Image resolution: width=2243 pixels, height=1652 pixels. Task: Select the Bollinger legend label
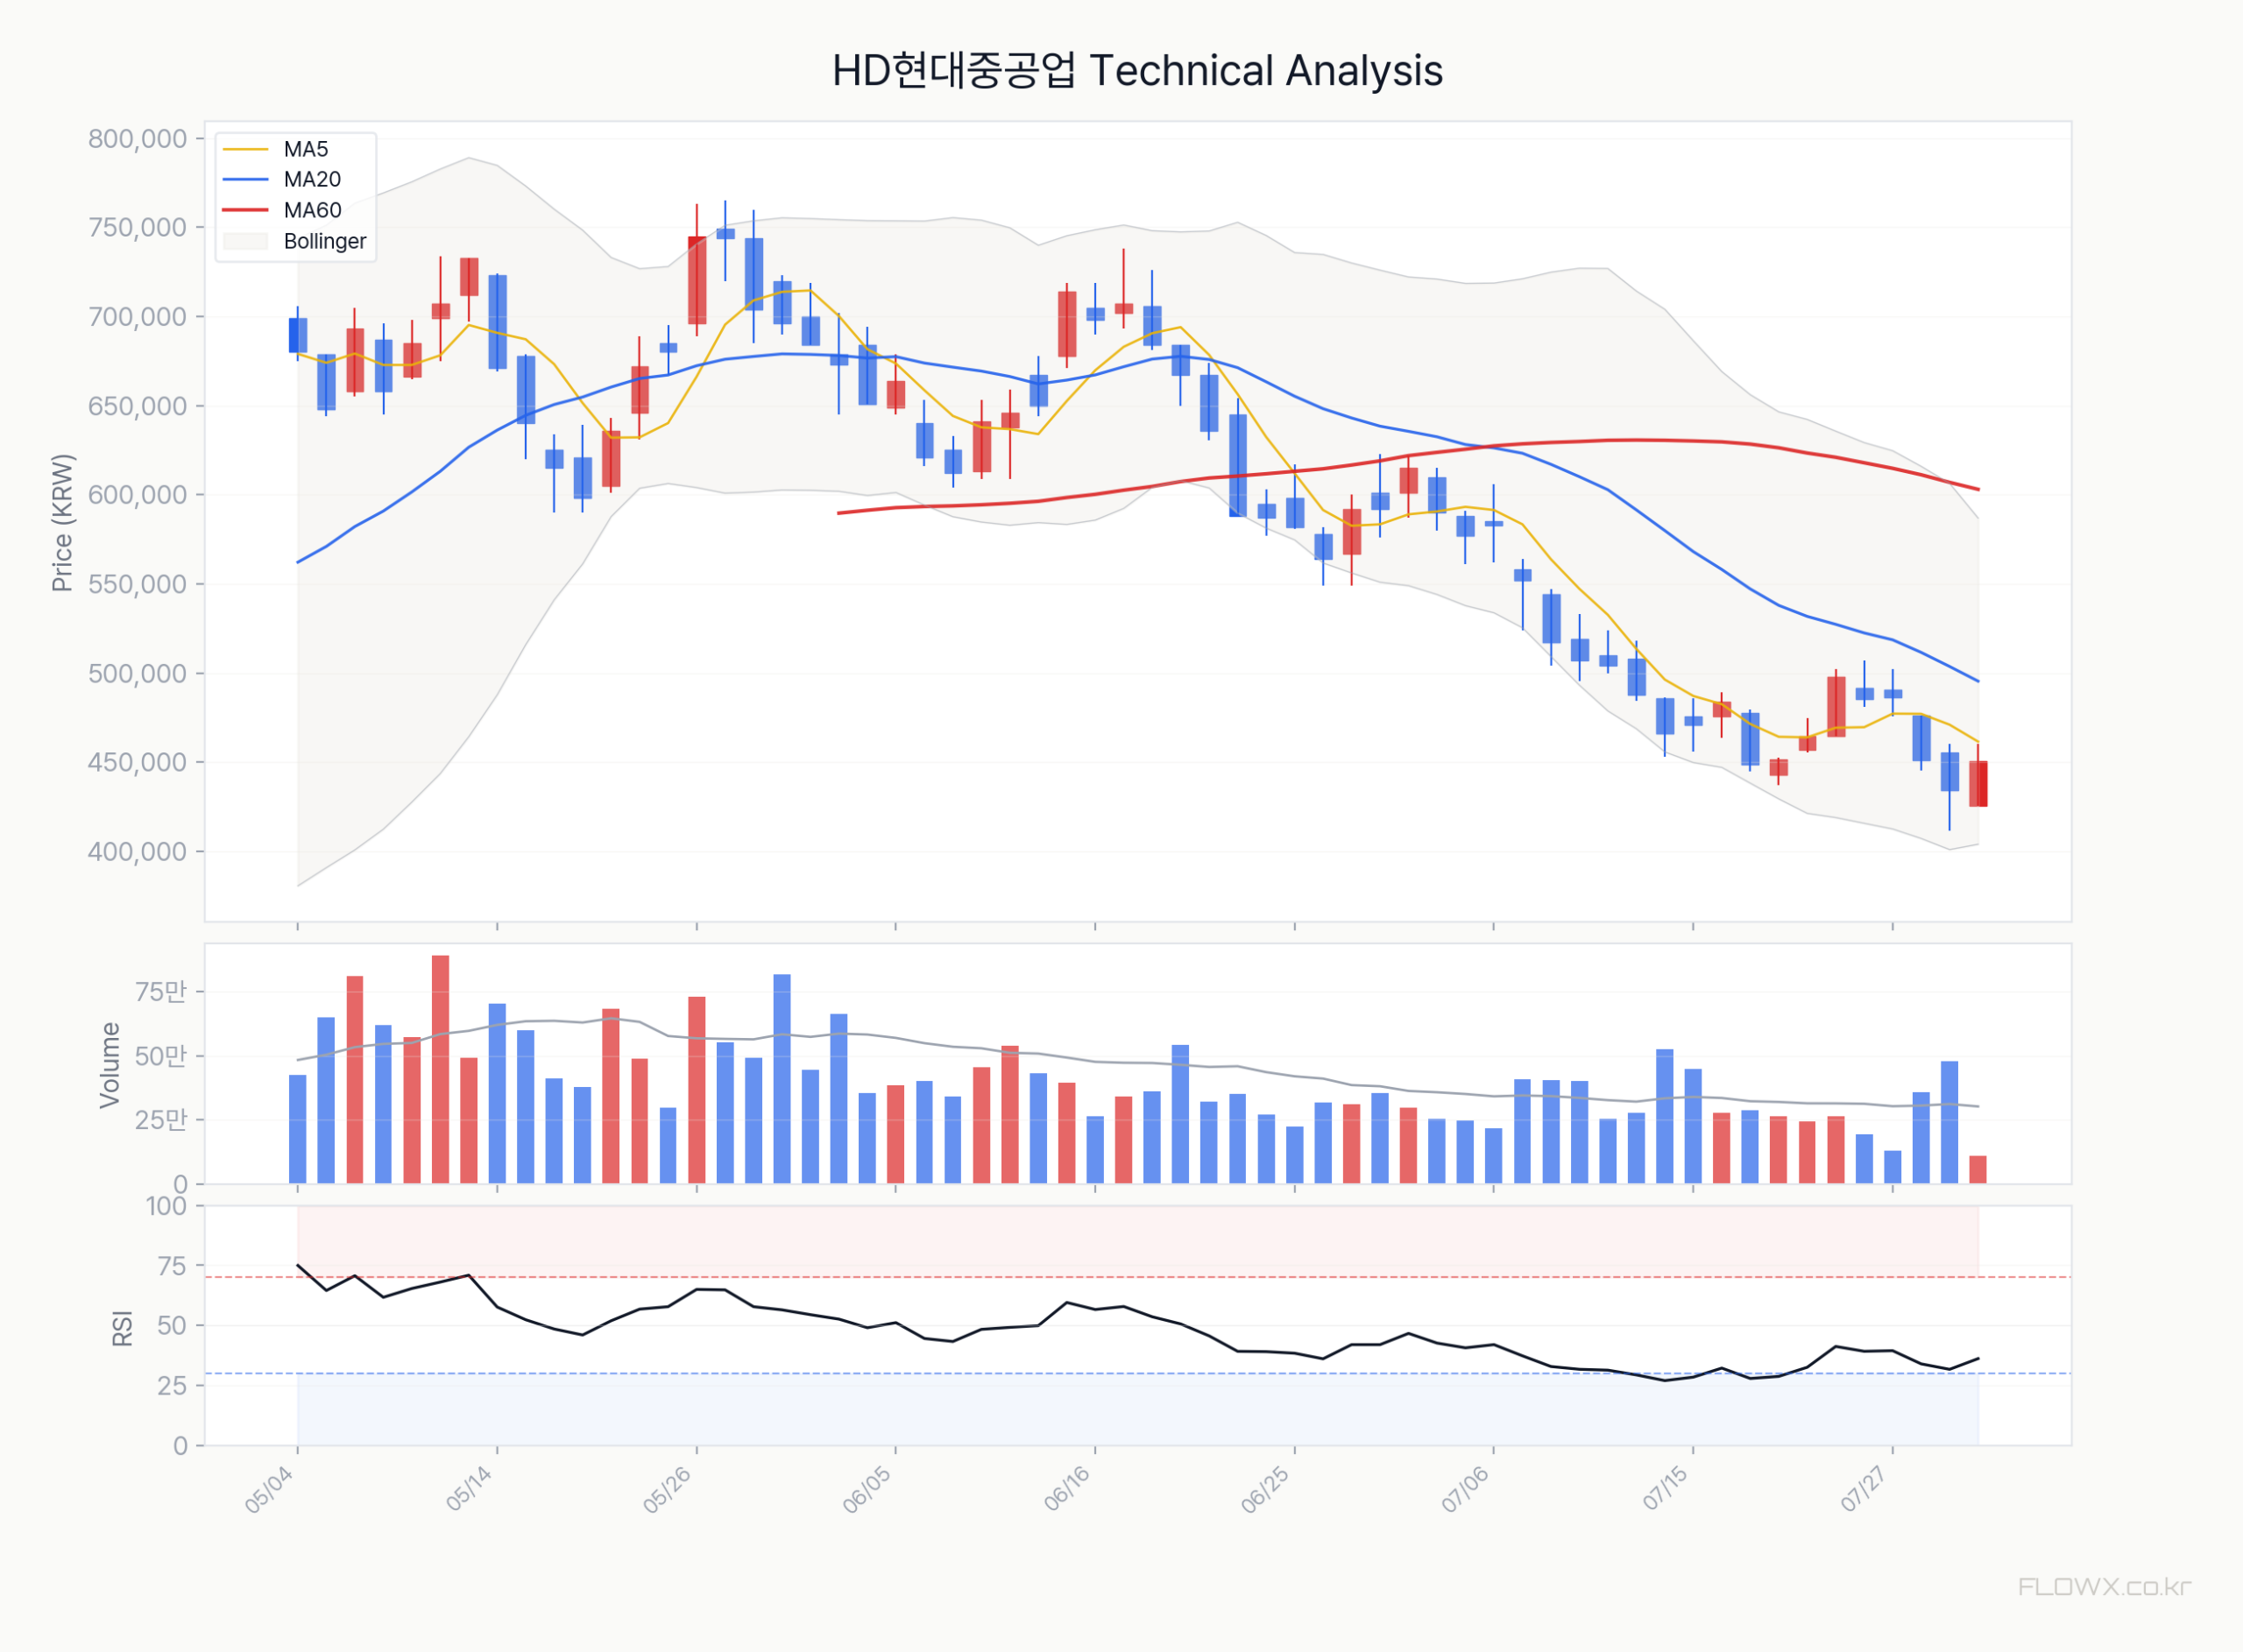[x=325, y=241]
